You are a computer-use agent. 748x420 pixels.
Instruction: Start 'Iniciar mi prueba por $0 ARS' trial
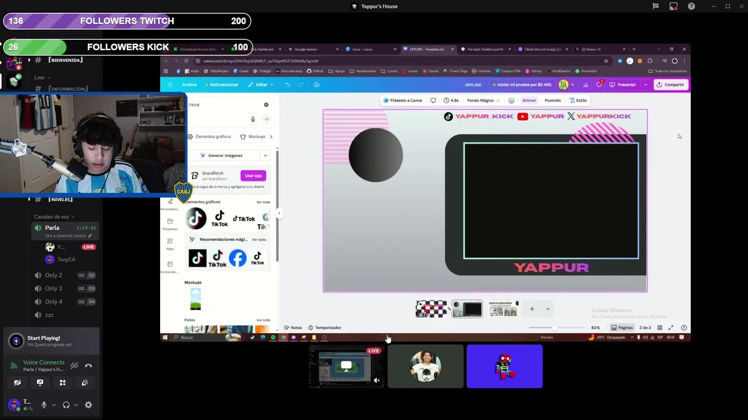coord(522,85)
